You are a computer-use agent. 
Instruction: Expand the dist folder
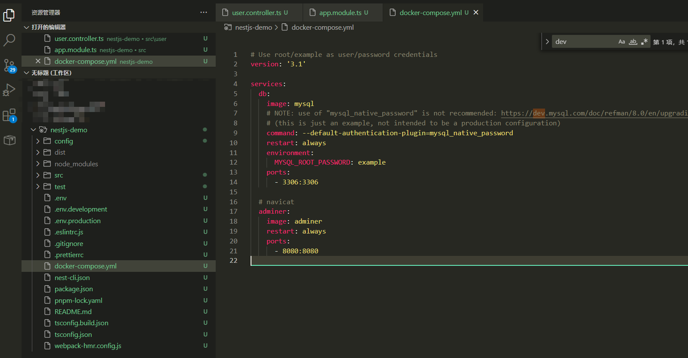[x=38, y=152]
